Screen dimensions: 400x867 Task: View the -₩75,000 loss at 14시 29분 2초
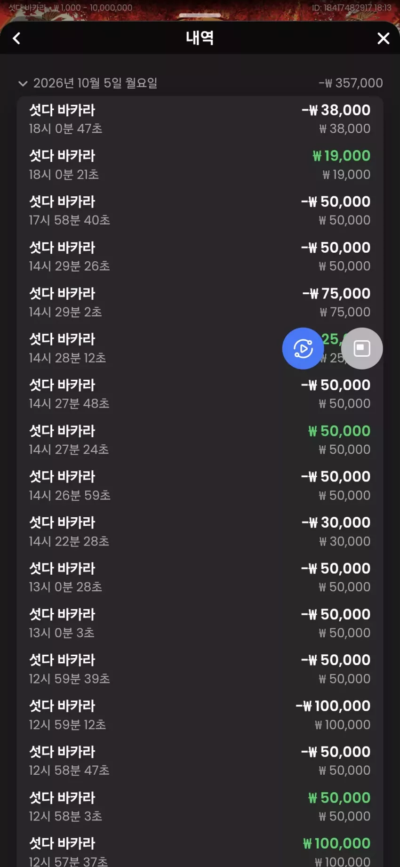[x=200, y=302]
